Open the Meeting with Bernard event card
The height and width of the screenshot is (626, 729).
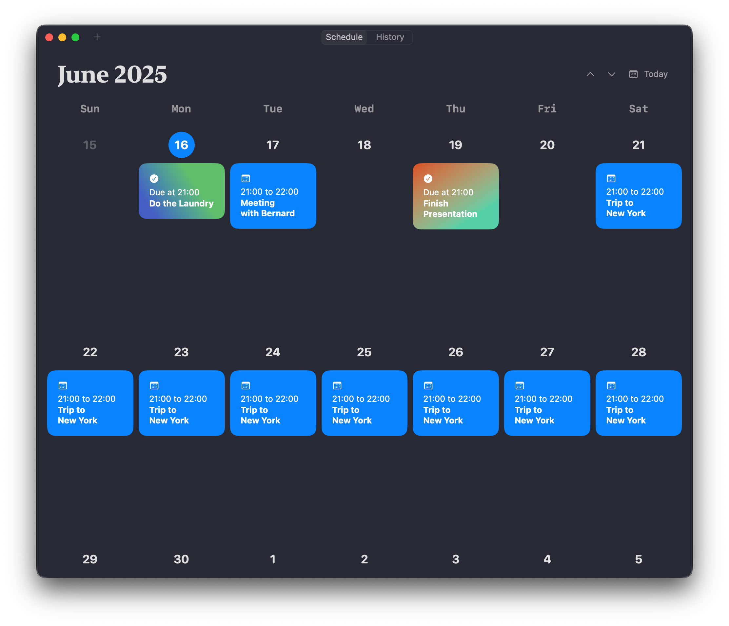[273, 196]
